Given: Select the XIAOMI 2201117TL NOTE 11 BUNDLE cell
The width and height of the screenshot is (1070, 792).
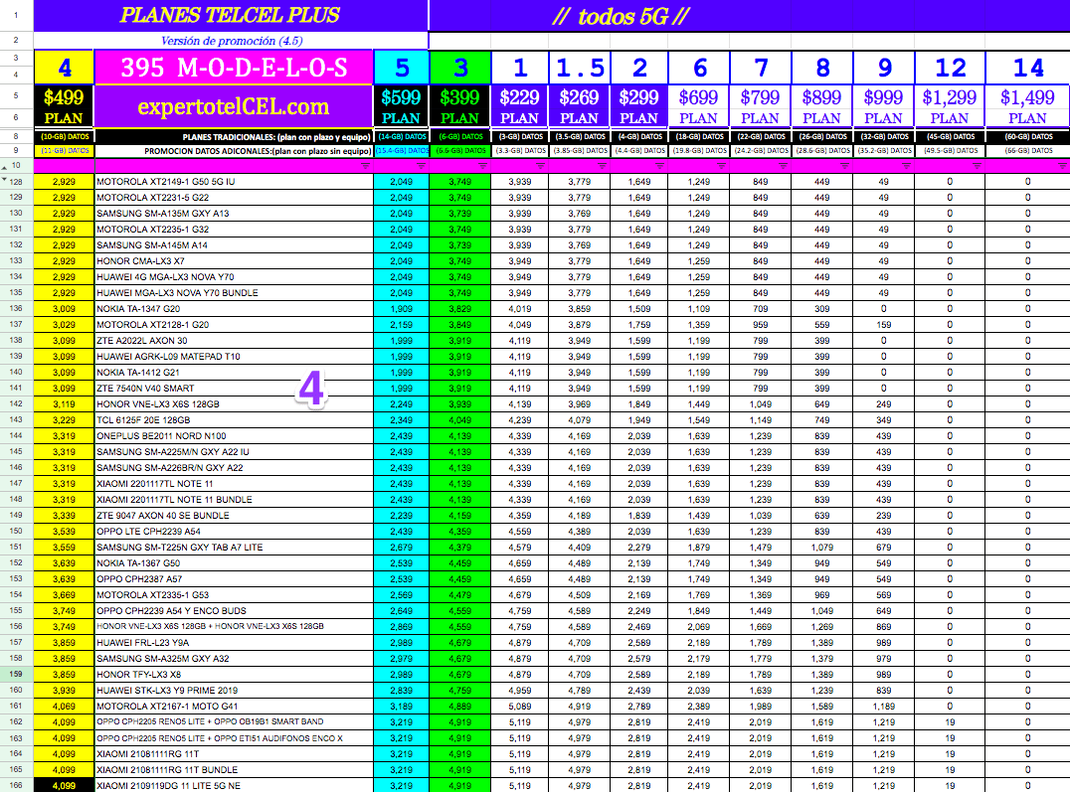Looking at the screenshot, I should click(234, 500).
